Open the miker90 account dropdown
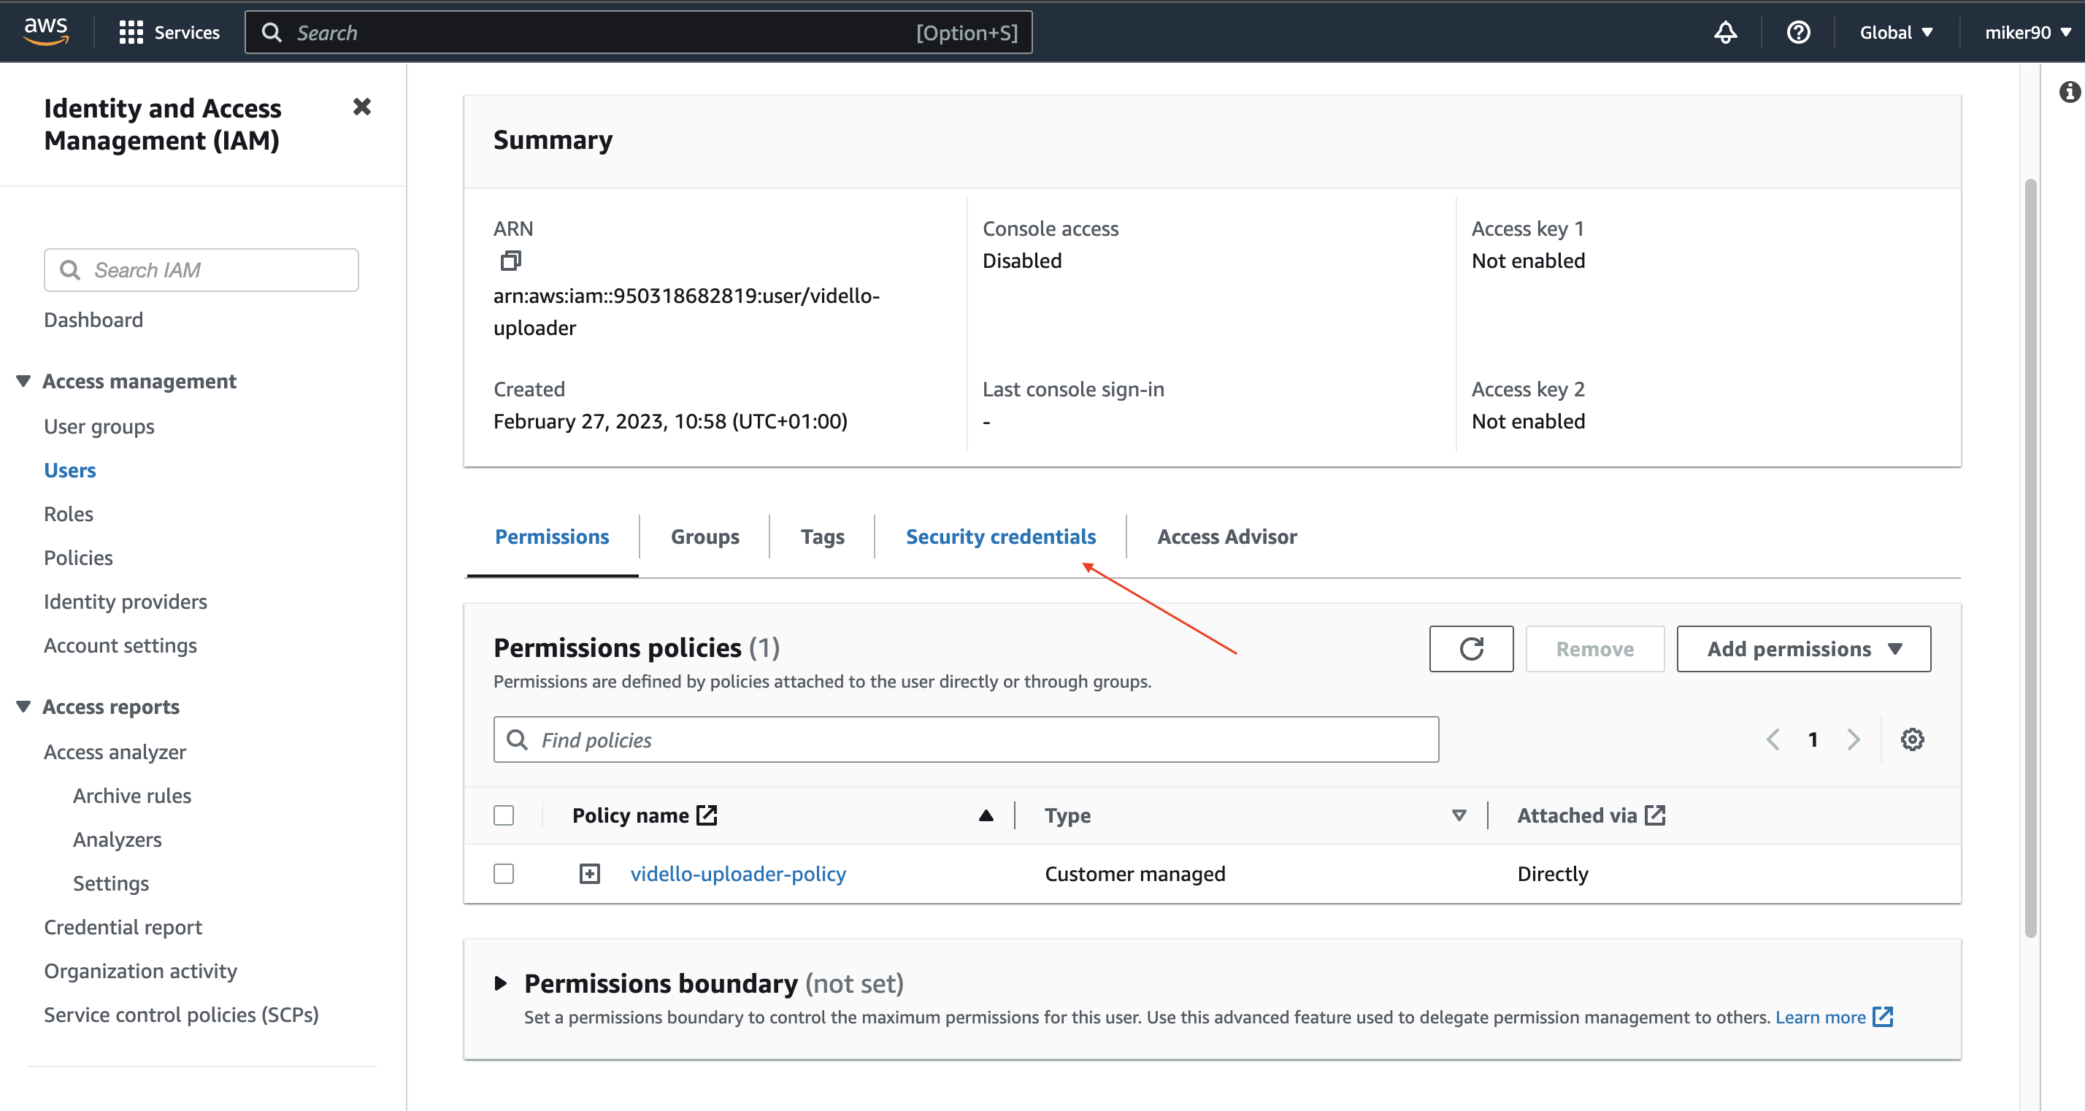Viewport: 2085px width, 1111px height. tap(2027, 32)
